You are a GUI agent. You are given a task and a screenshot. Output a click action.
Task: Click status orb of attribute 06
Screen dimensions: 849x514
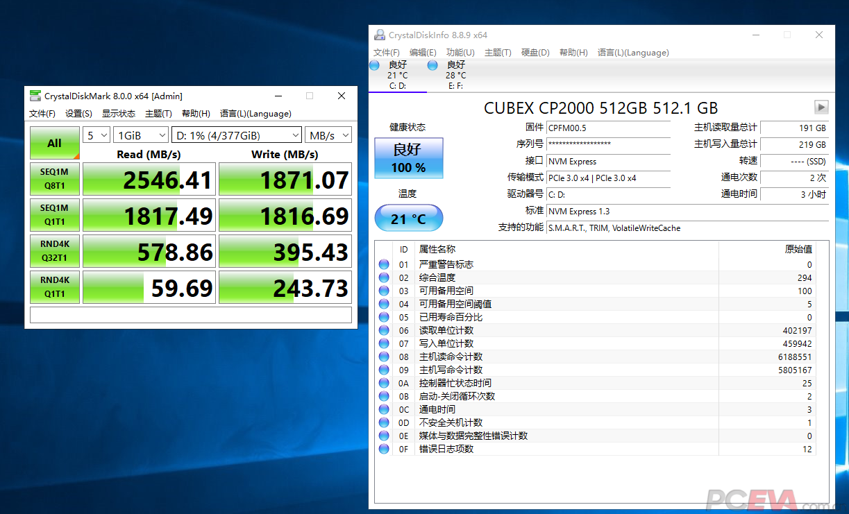384,330
